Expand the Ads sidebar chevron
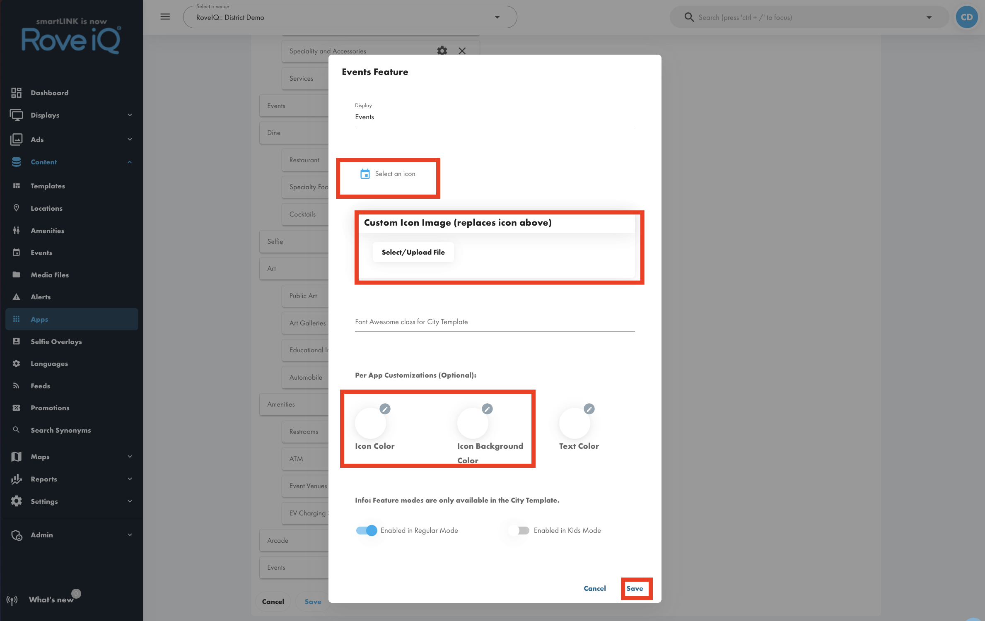Image resolution: width=985 pixels, height=621 pixels. 130,140
